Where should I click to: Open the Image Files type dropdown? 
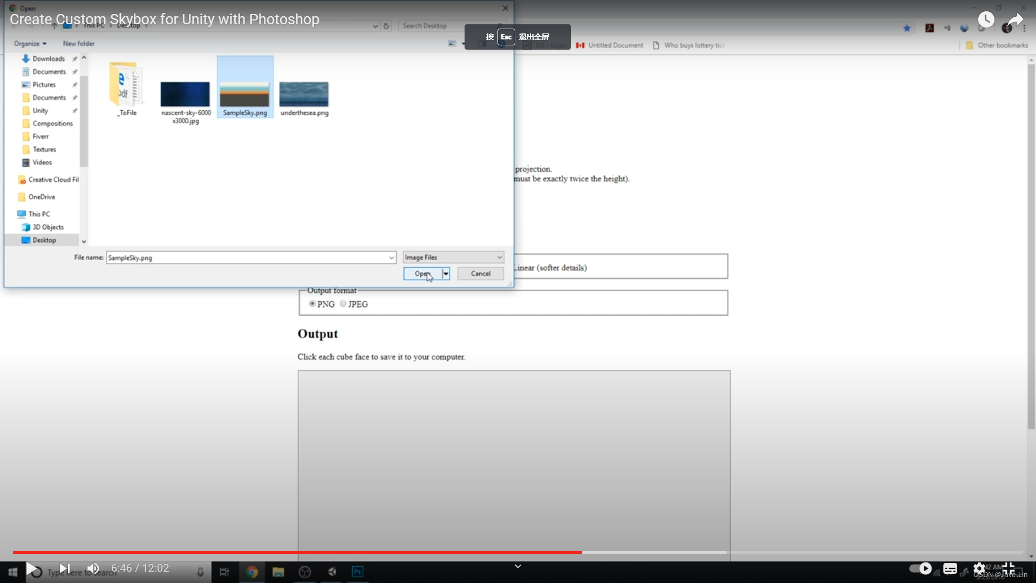coord(453,257)
